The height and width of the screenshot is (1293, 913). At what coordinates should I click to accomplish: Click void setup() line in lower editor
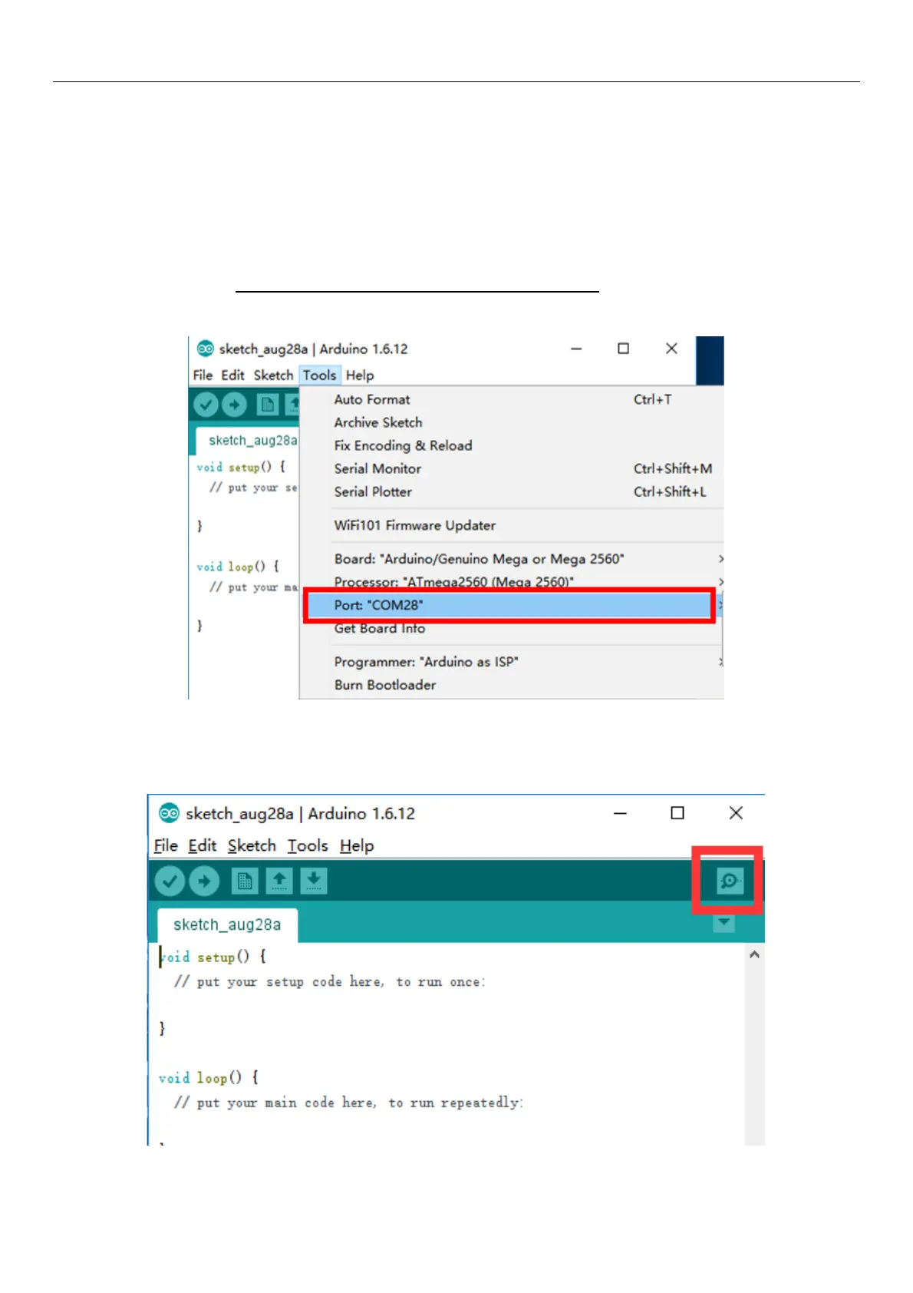point(213,957)
